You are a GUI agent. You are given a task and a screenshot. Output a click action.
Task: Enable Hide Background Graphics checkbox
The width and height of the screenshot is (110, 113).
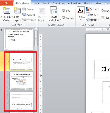(102, 18)
